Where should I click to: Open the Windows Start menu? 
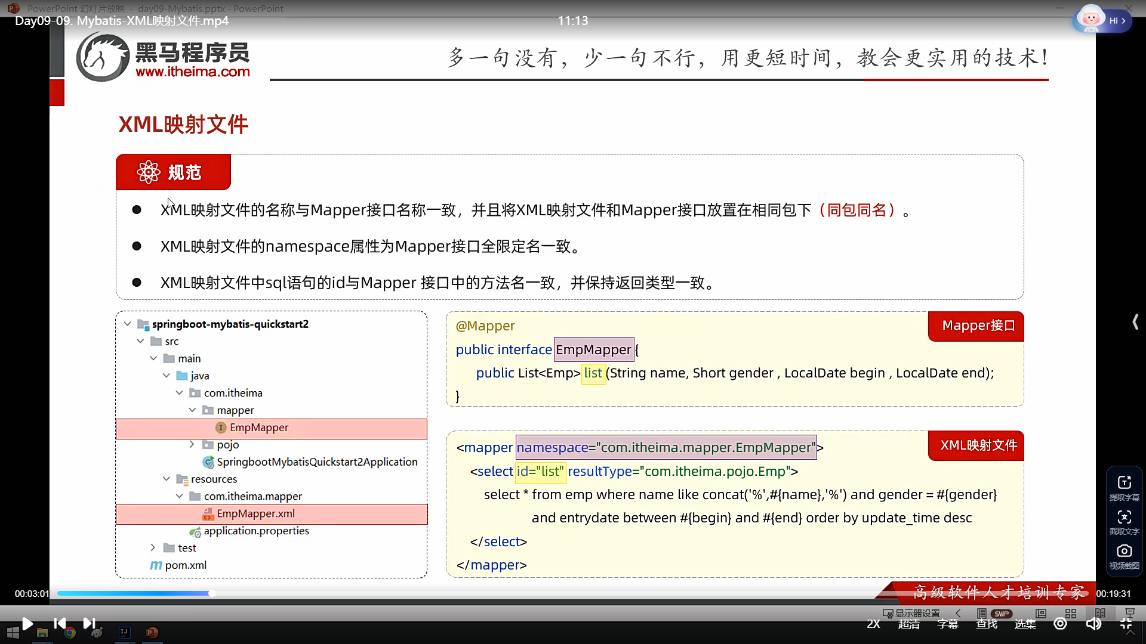(13, 633)
